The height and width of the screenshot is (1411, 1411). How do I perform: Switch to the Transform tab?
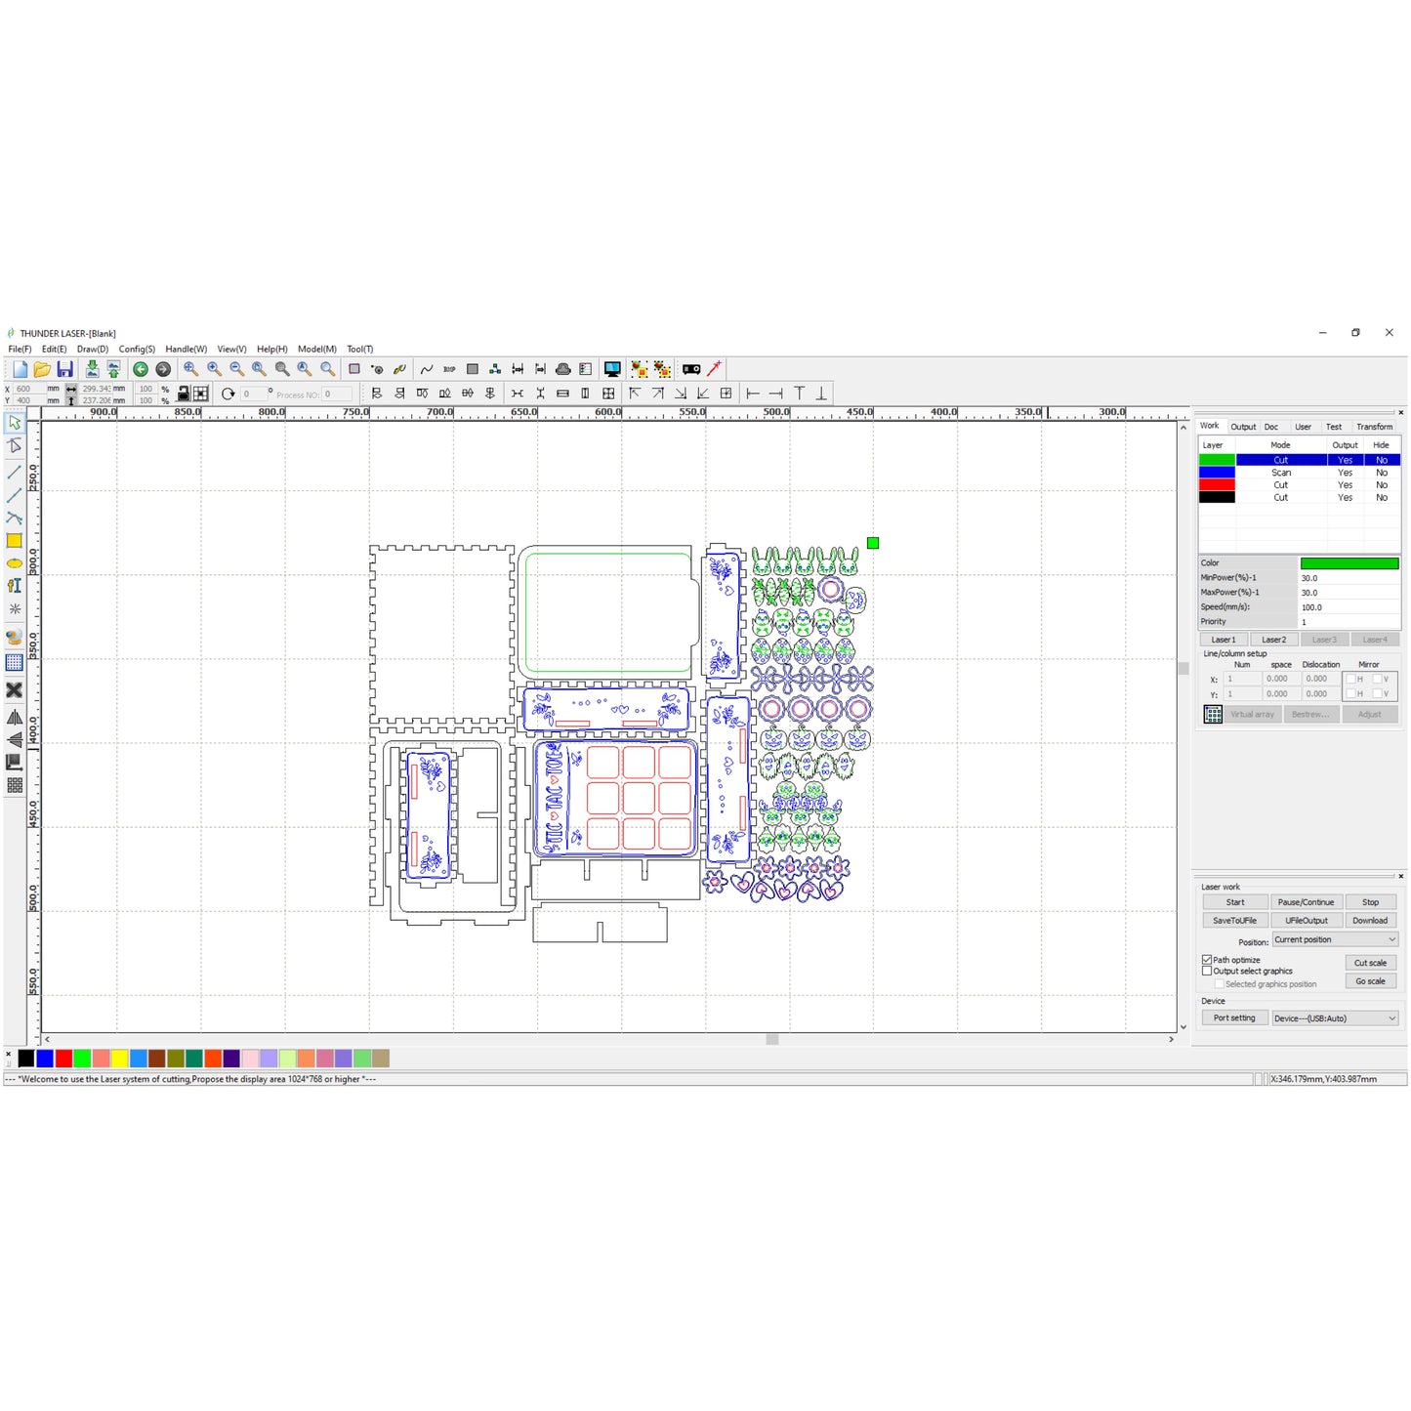[x=1374, y=427]
